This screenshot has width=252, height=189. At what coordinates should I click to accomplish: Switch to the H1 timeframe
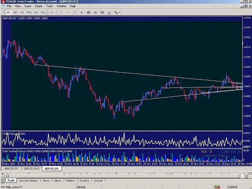coord(22,12)
